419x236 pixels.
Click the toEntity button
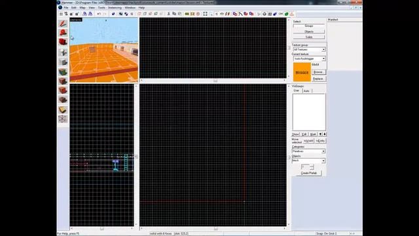click(320, 141)
